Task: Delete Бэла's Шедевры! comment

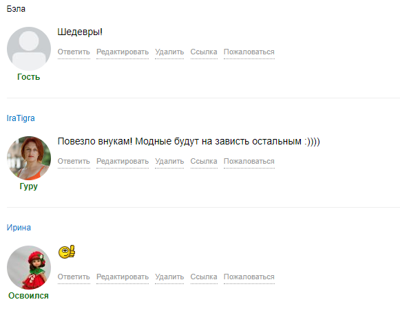Action: 169,52
